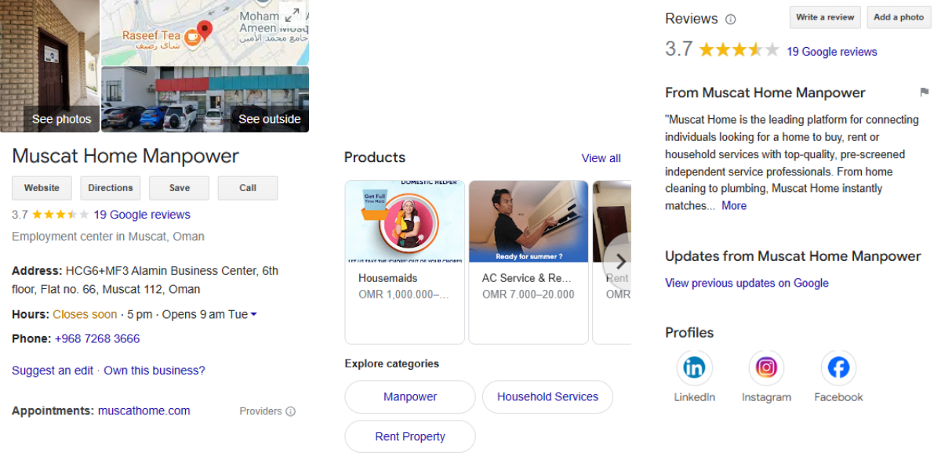Open the LinkedIn profile icon

click(x=694, y=367)
